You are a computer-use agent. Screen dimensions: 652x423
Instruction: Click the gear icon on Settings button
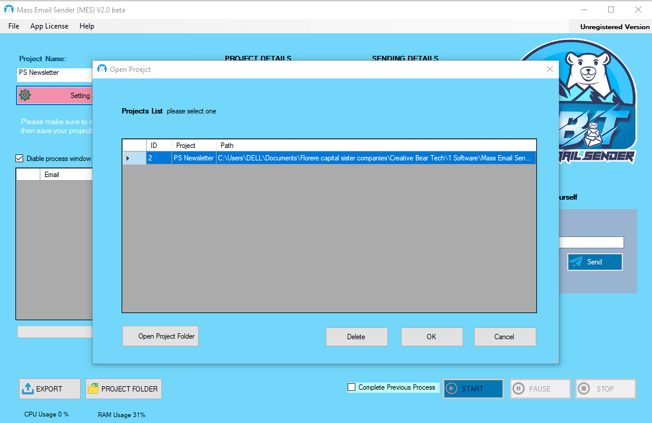coord(25,95)
